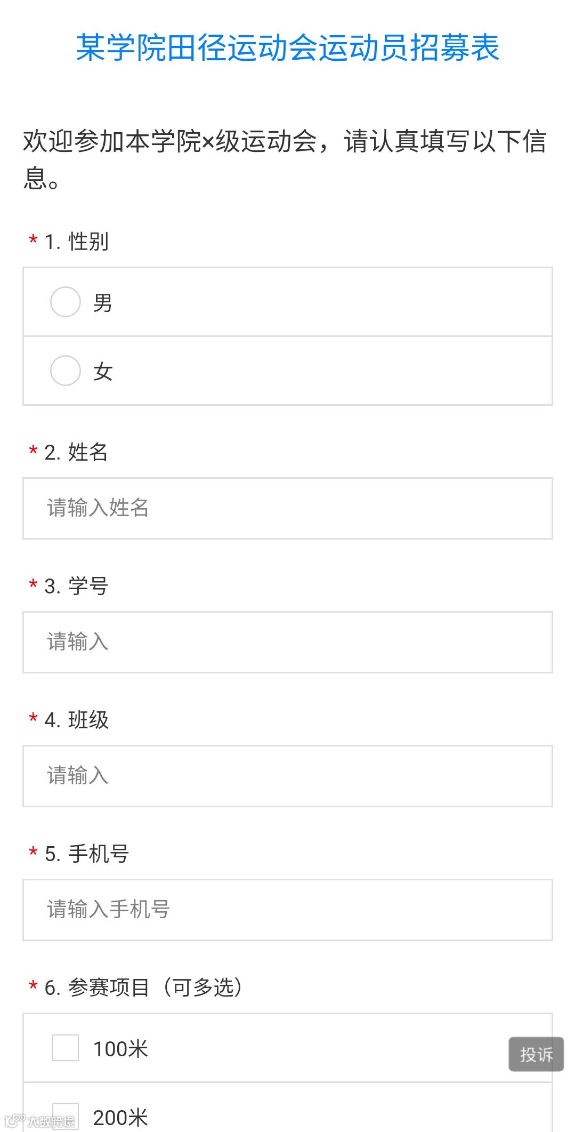
Task: Click the 4. 班级 question label
Action: coord(77,720)
